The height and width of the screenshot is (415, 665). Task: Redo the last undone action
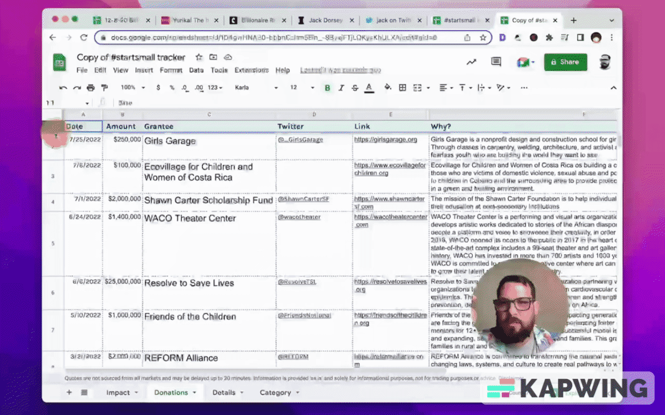(x=77, y=88)
